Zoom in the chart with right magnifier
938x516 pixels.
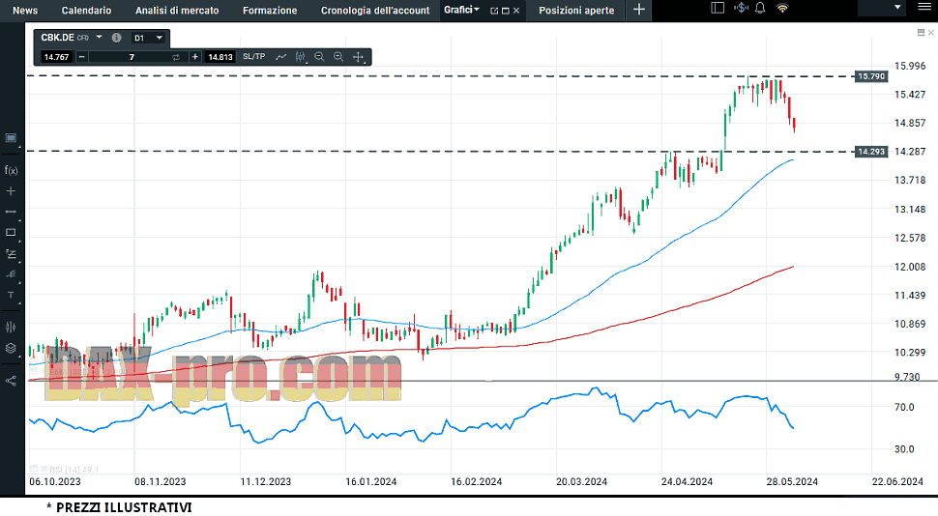click(x=338, y=57)
